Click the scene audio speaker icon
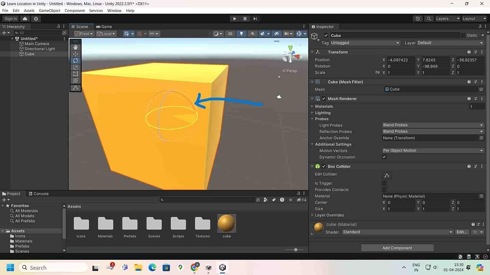The width and height of the screenshot is (490, 275). tap(253, 33)
